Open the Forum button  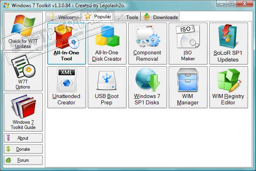point(23,160)
